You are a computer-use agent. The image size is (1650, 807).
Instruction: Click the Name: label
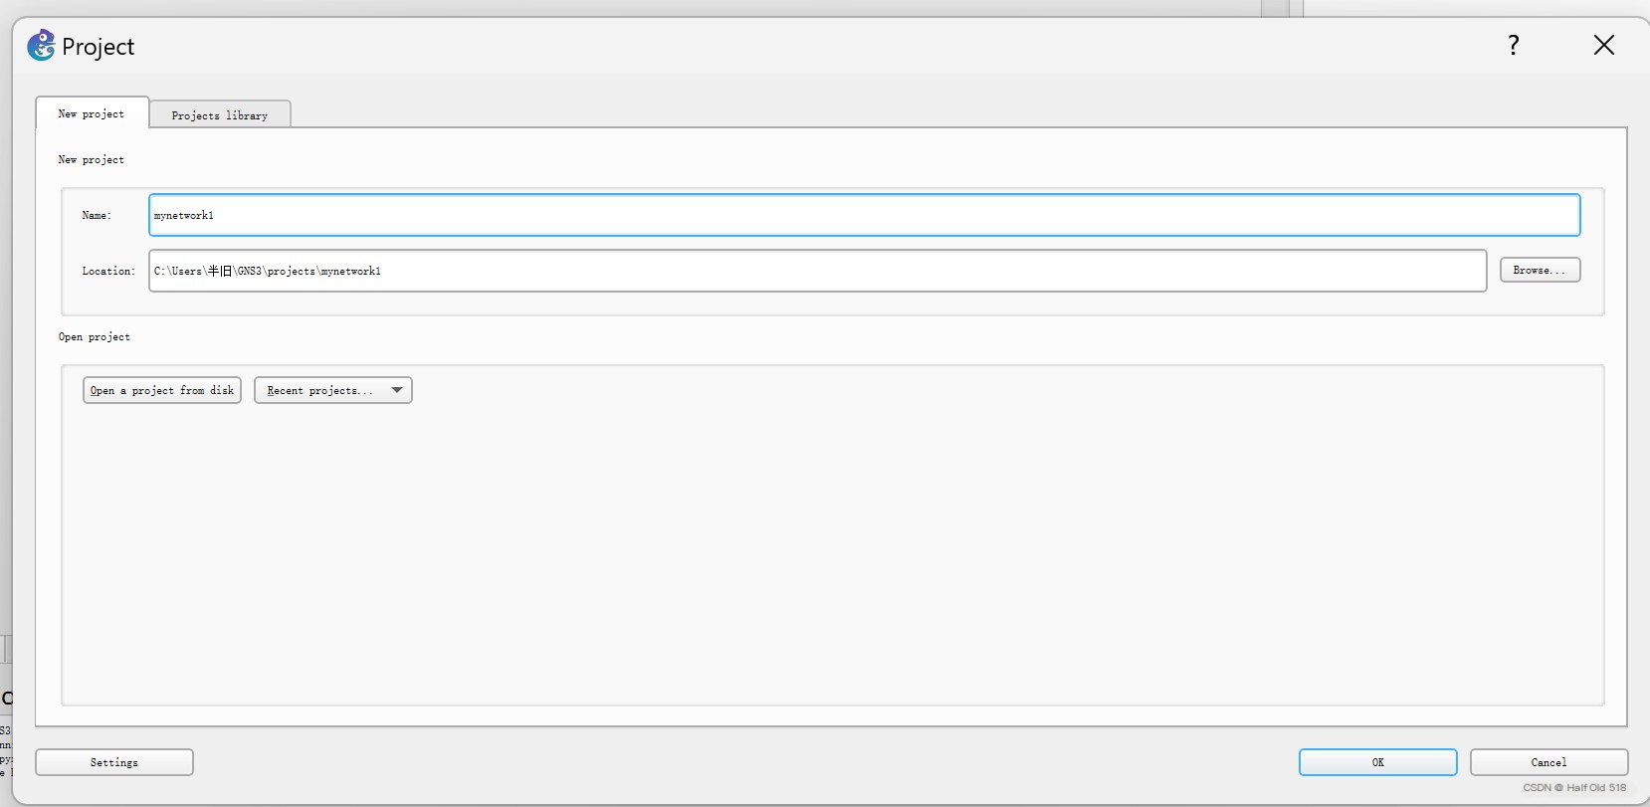coord(97,215)
